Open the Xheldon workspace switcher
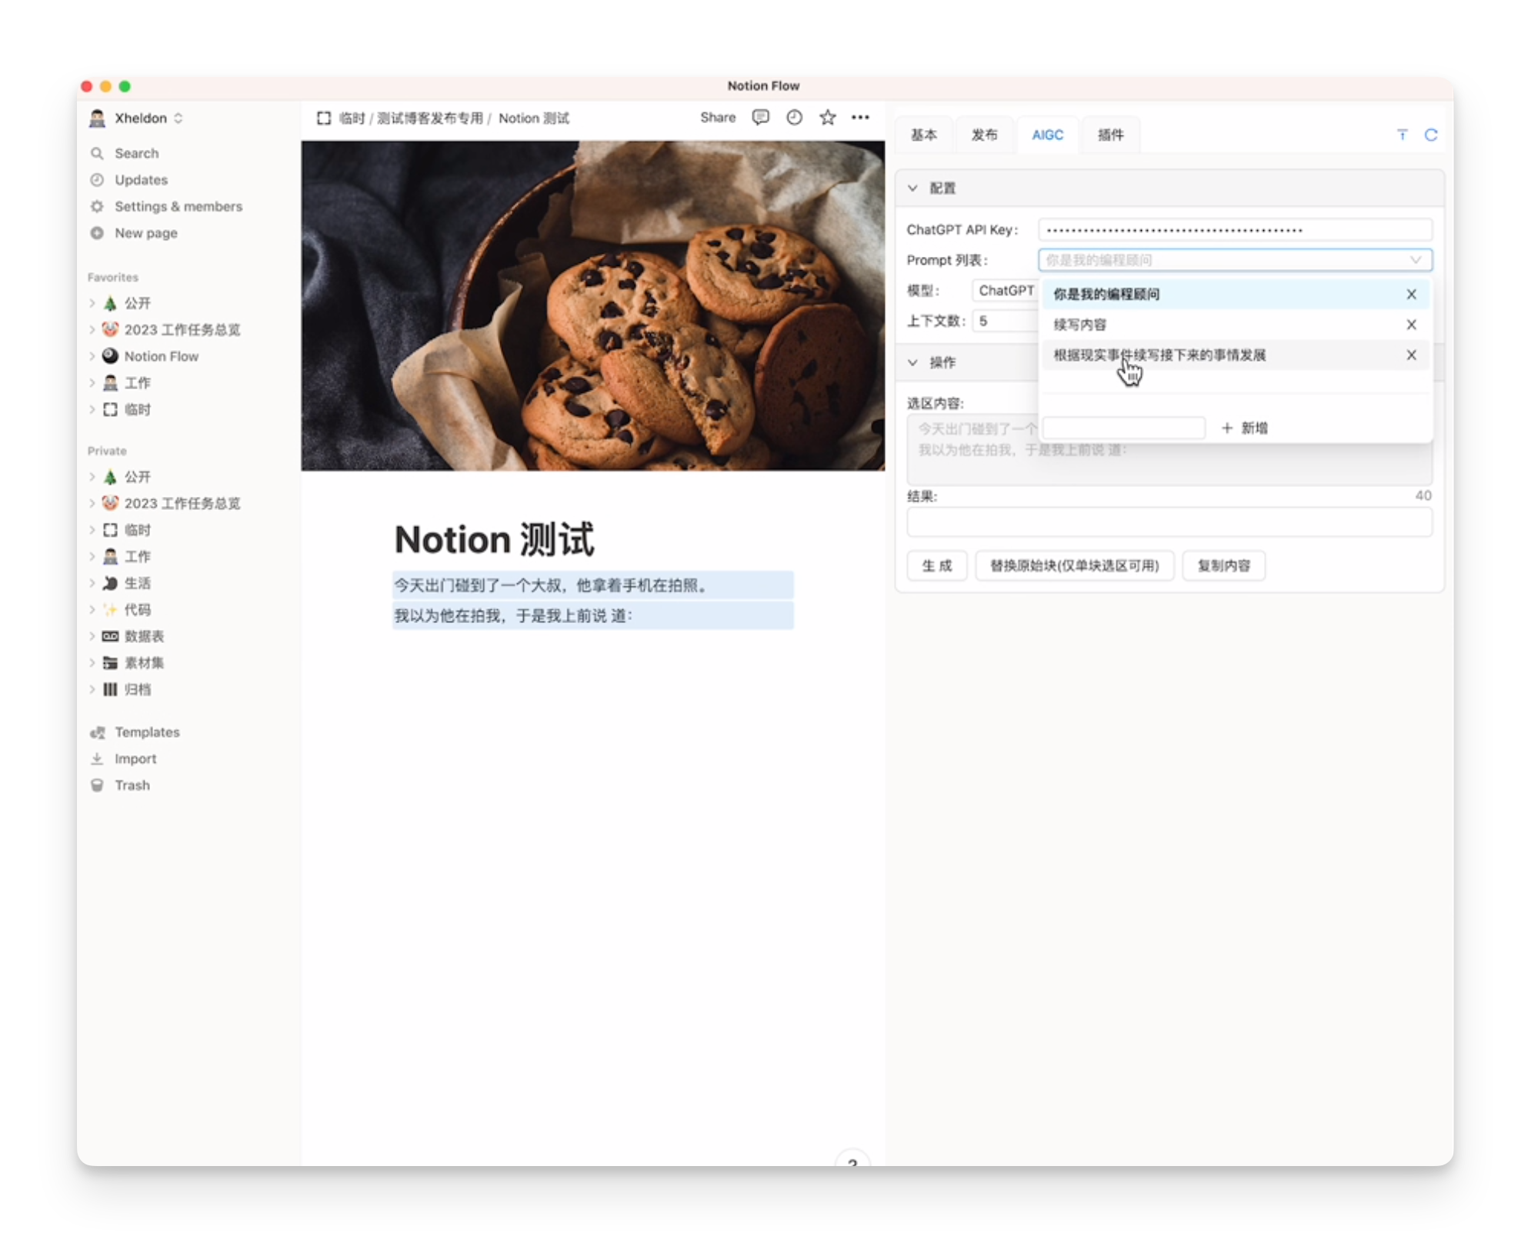The width and height of the screenshot is (1531, 1243). pyautogui.click(x=136, y=118)
